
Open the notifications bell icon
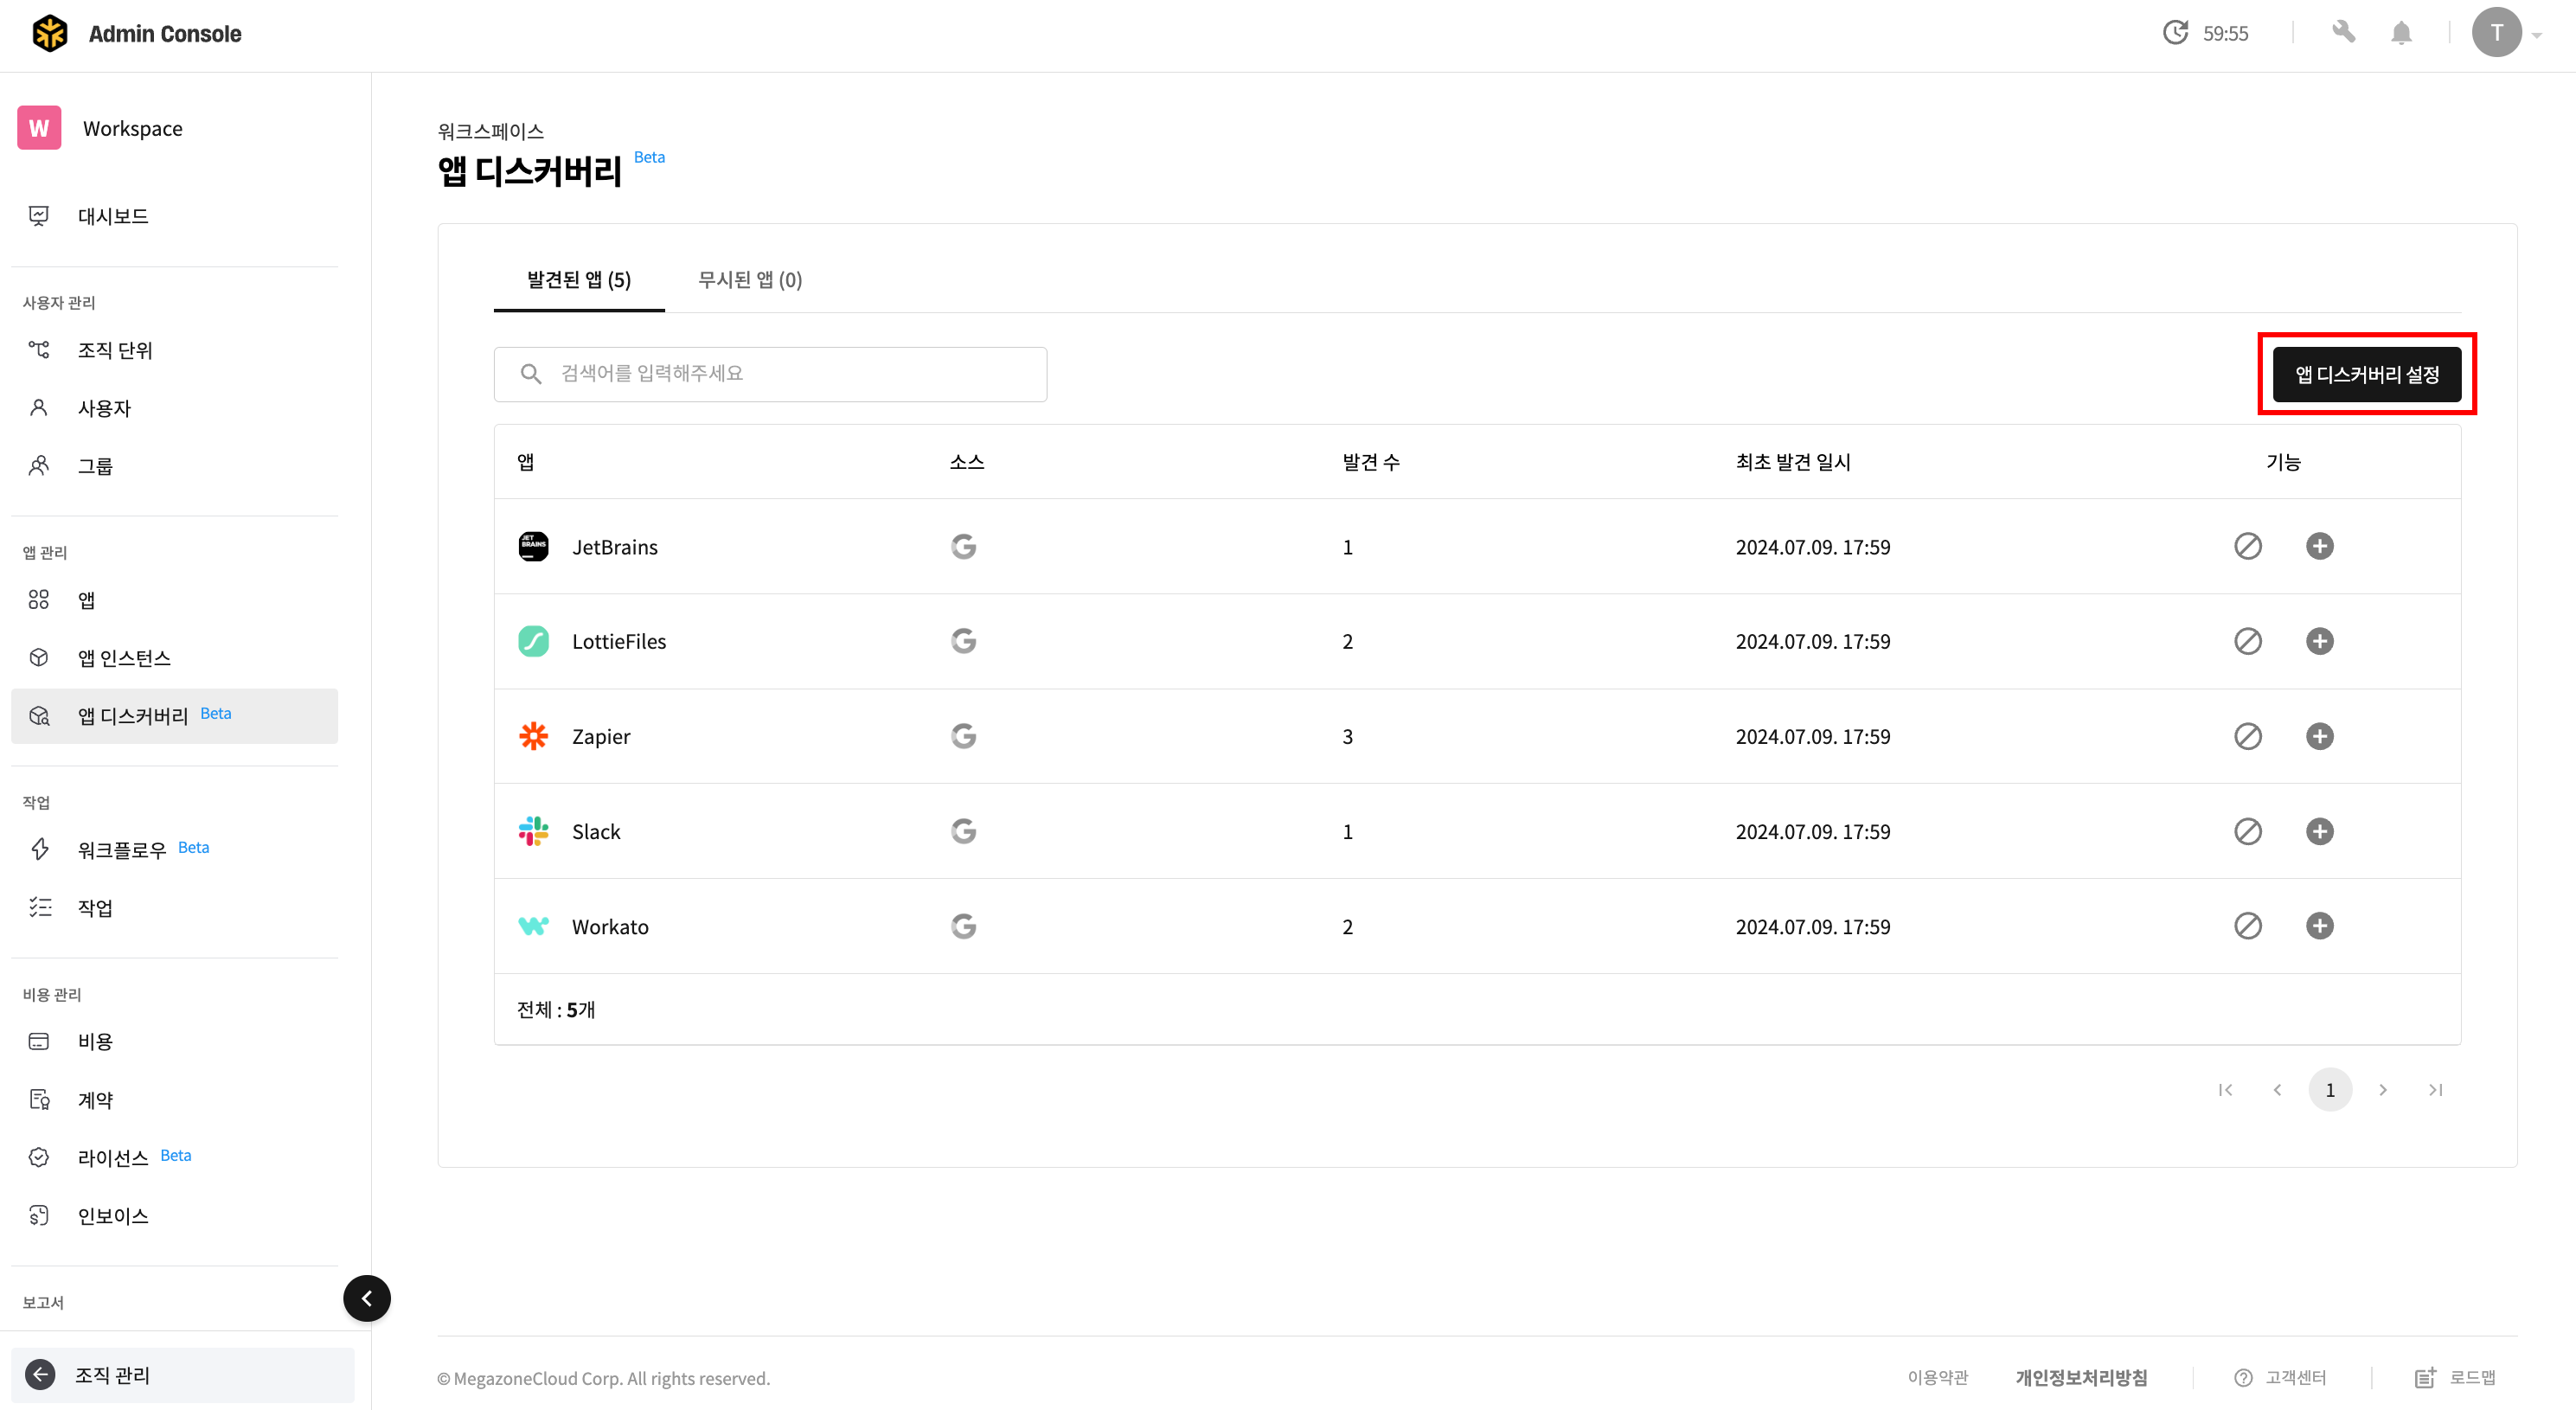tap(2401, 33)
